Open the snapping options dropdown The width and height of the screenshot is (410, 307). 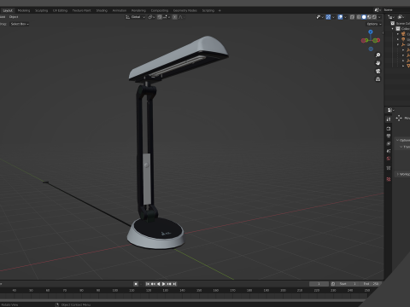(x=167, y=17)
